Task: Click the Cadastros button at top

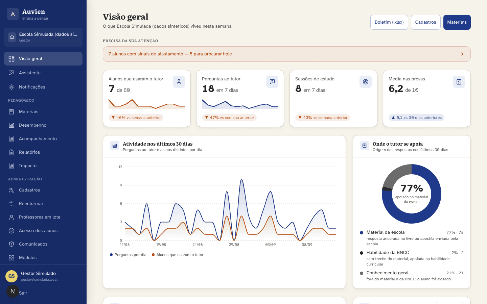Action: pos(425,22)
